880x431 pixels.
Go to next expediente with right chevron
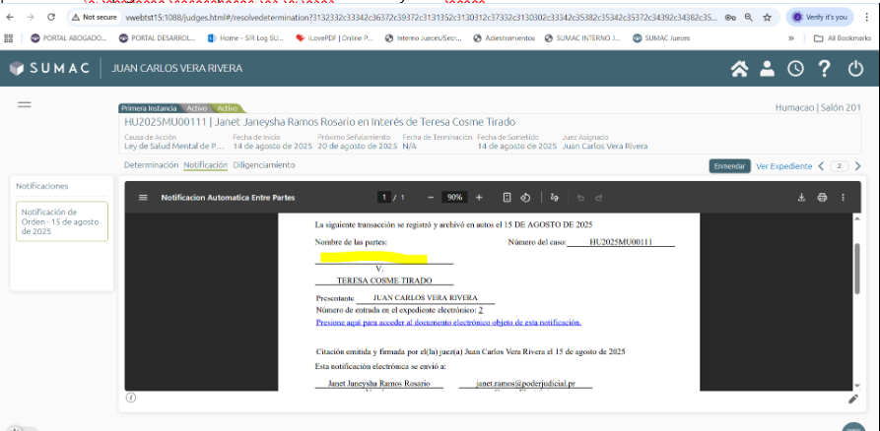click(858, 166)
